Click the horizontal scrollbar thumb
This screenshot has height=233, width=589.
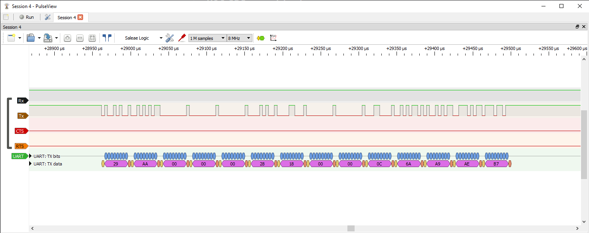pyautogui.click(x=351, y=228)
